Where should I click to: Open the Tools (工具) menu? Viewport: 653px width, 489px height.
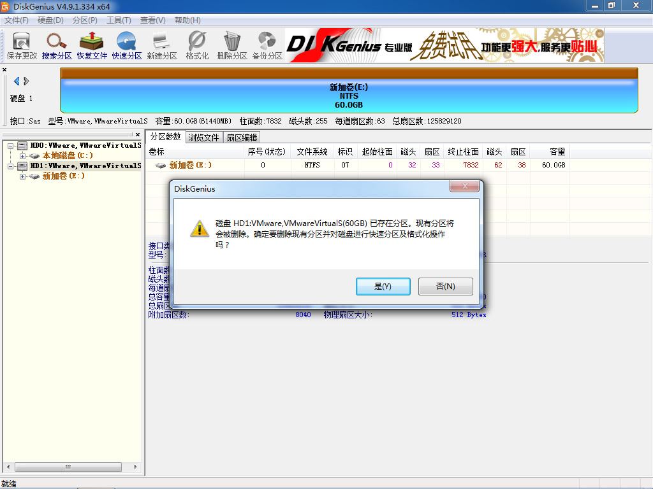click(119, 20)
